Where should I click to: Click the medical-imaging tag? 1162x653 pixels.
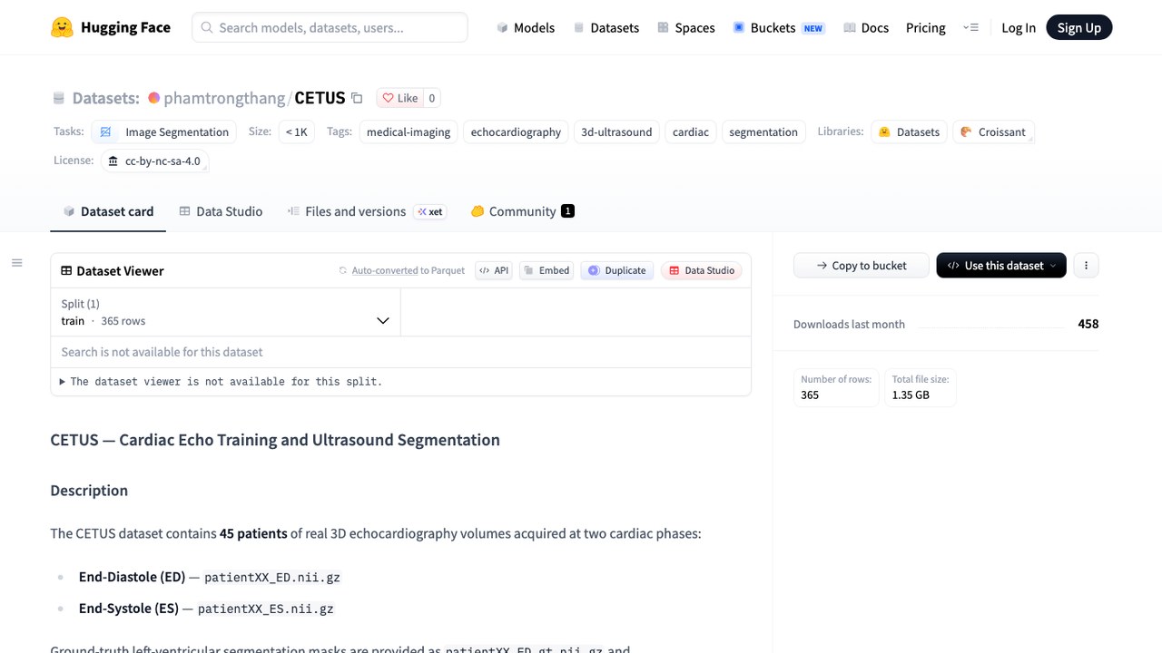(x=409, y=132)
